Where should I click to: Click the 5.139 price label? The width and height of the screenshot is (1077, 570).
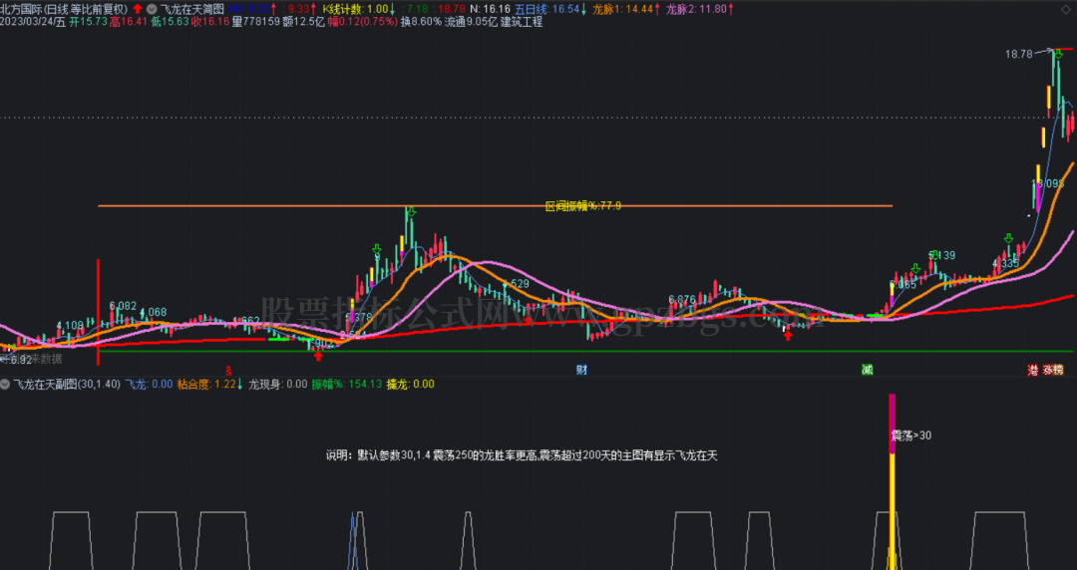(941, 255)
